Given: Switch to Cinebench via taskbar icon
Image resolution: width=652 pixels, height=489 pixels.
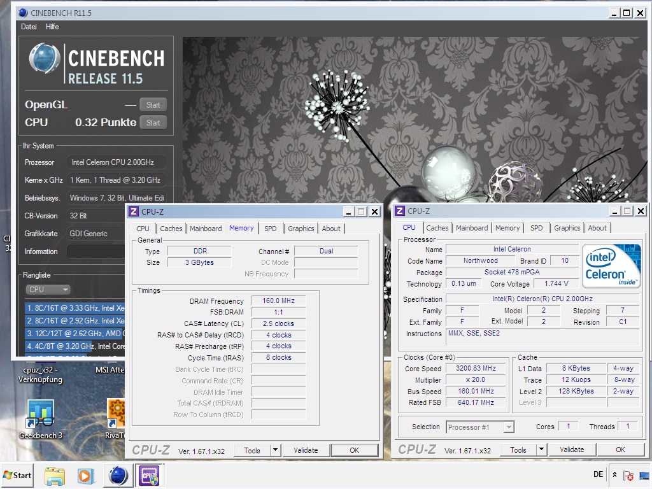Looking at the screenshot, I should tap(118, 476).
